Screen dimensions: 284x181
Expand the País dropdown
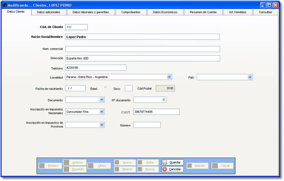250,77
